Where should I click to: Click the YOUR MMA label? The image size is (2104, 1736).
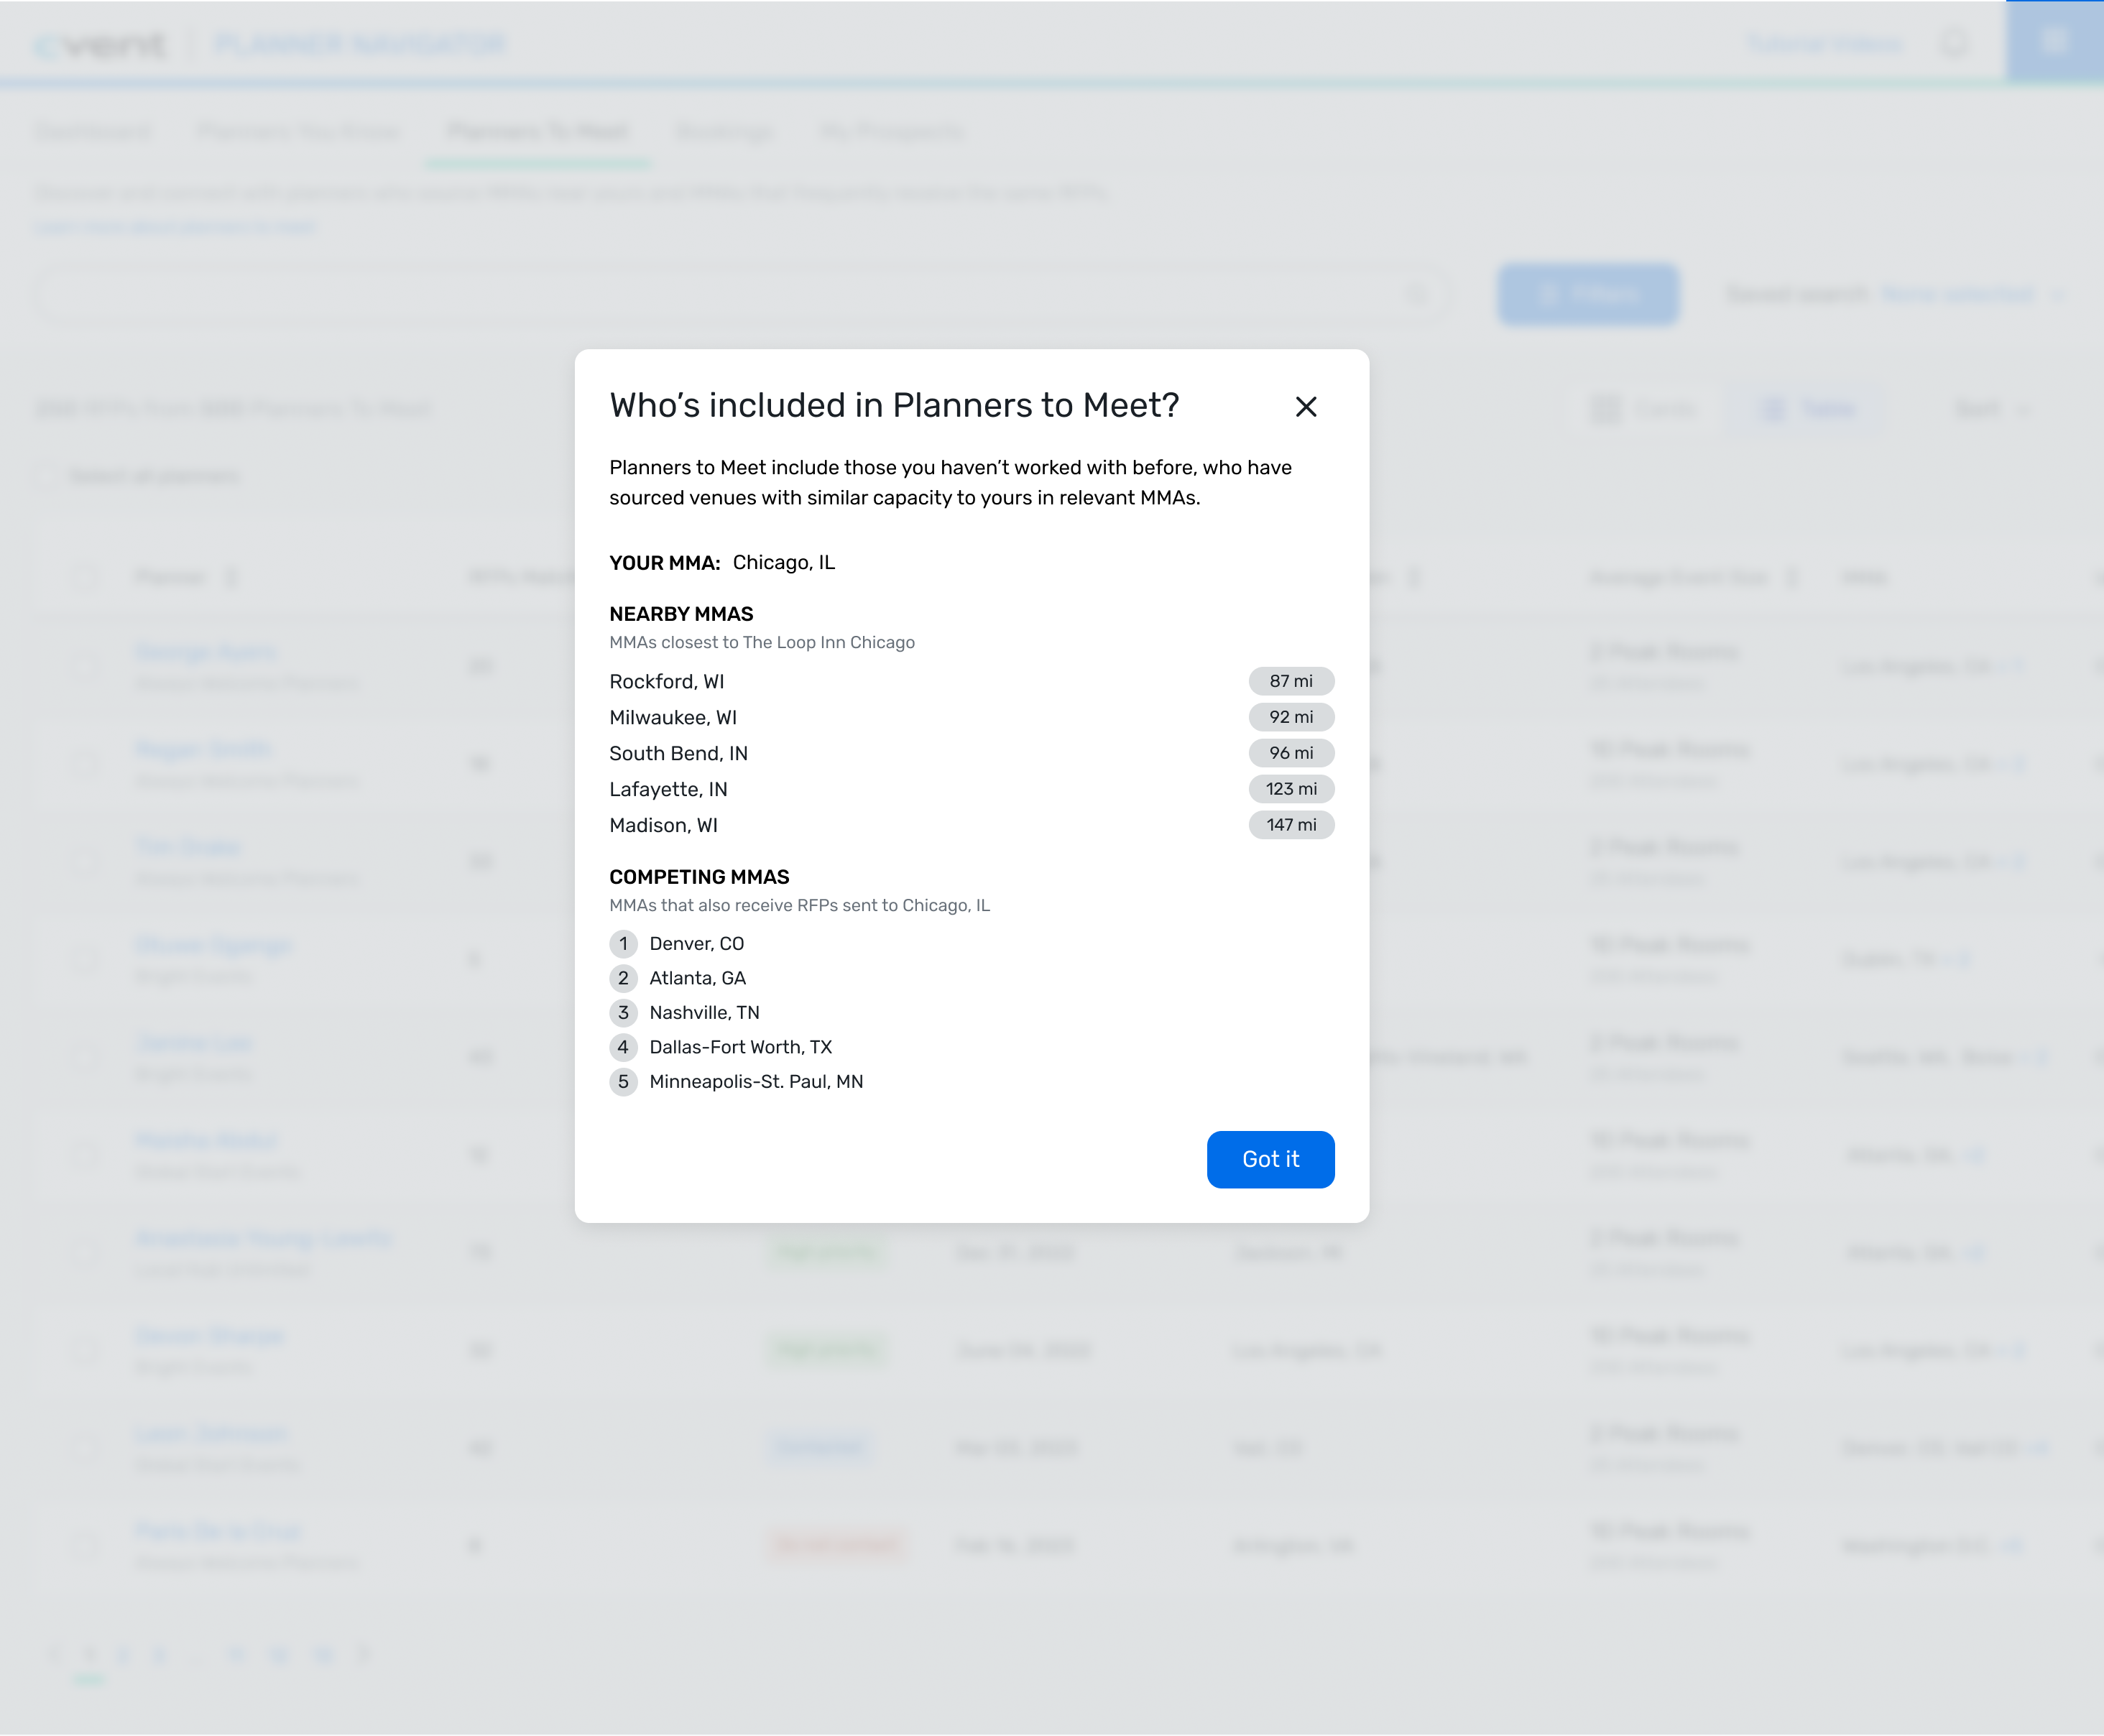pos(664,563)
